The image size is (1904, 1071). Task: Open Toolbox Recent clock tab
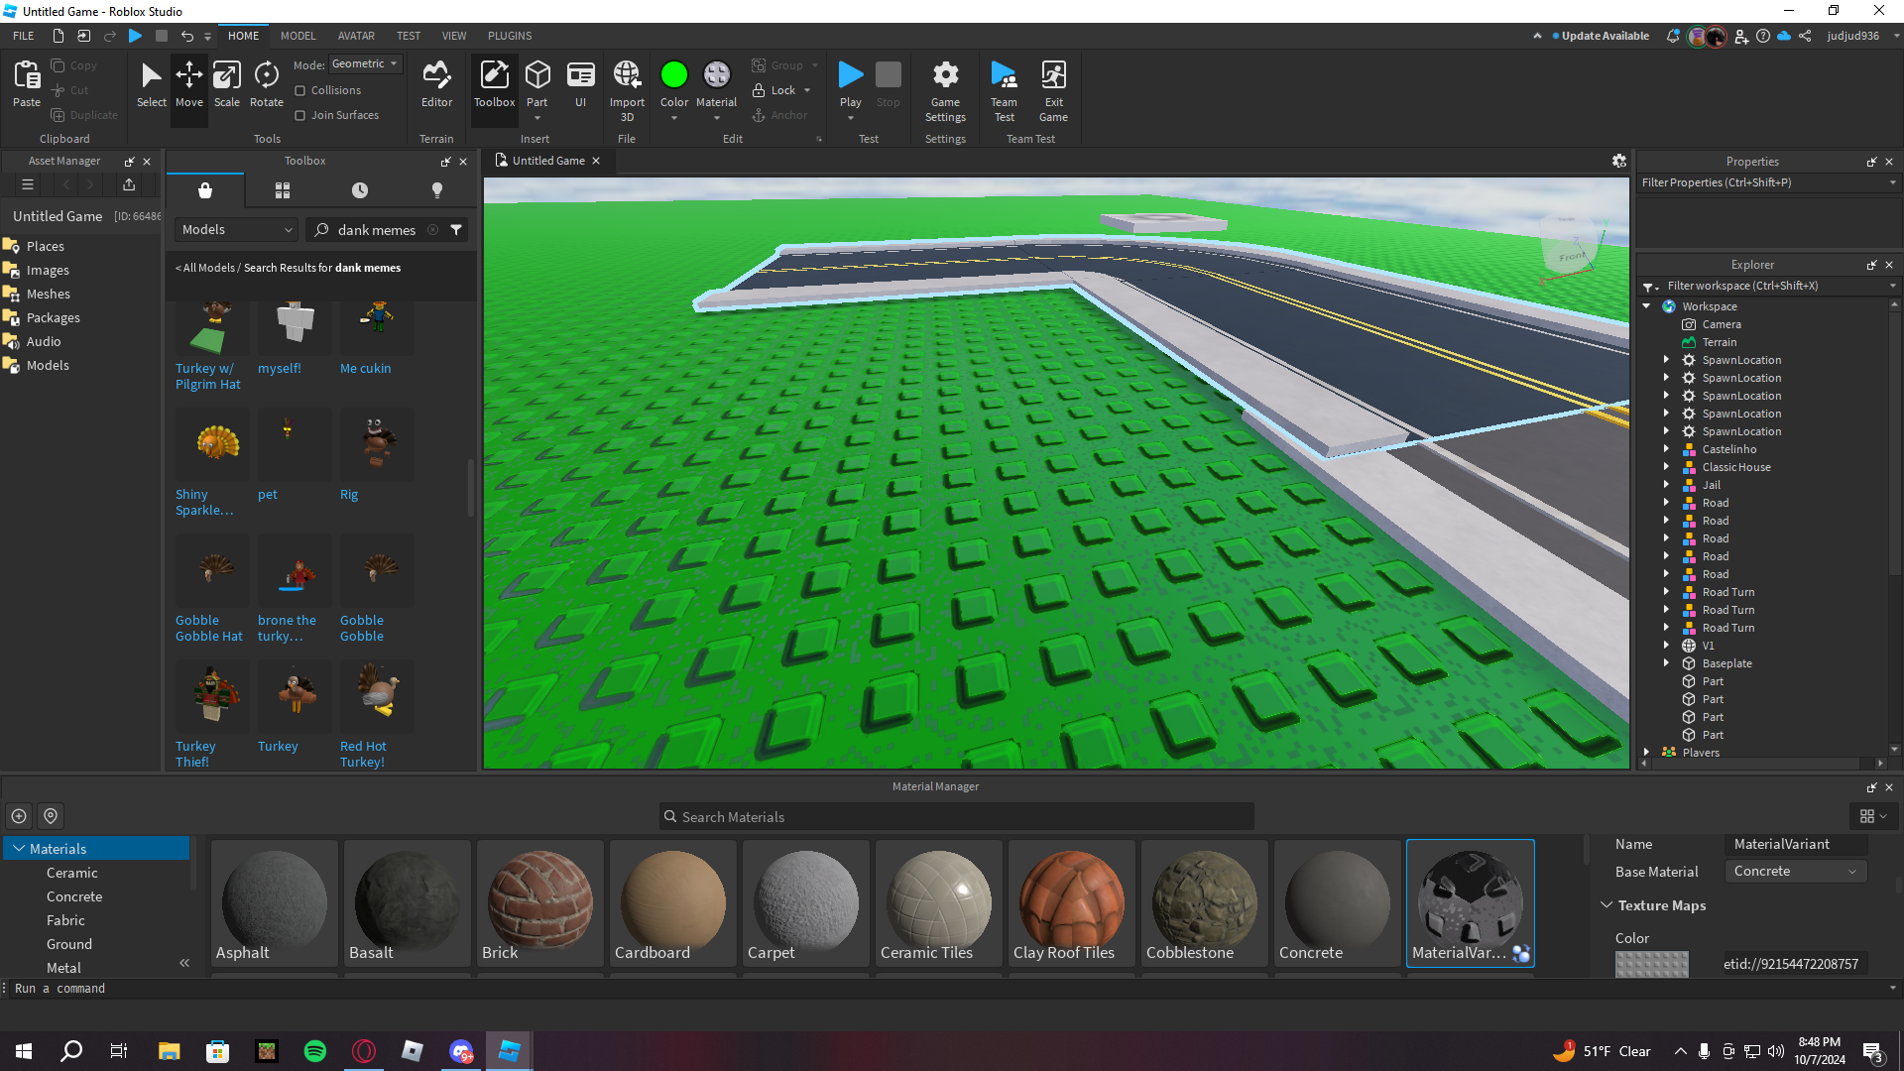pos(360,189)
